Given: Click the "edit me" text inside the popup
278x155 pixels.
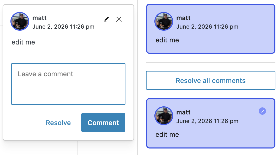Looking at the screenshot, I should tap(23, 42).
